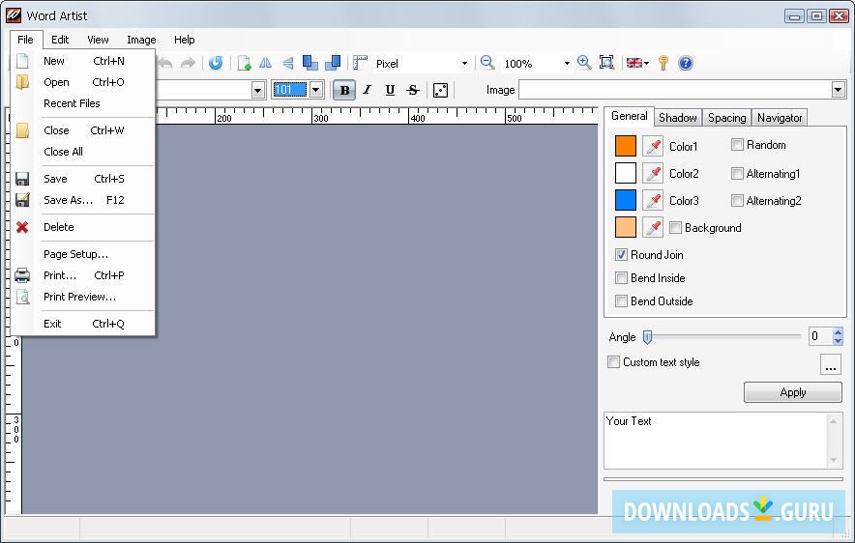Enable the Random checkbox
Image resolution: width=855 pixels, height=543 pixels.
(737, 145)
